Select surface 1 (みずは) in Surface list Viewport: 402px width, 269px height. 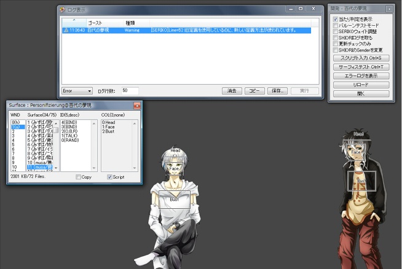tap(40, 122)
